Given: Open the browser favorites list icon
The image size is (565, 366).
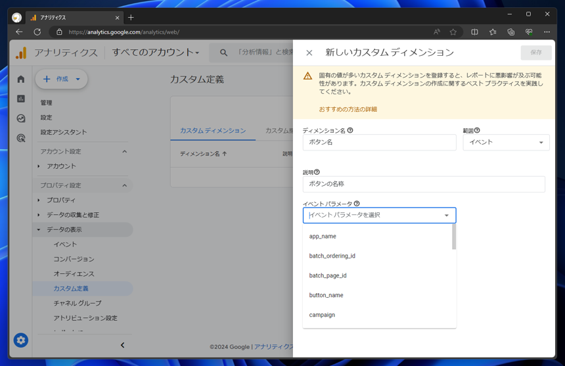Looking at the screenshot, I should click(493, 32).
